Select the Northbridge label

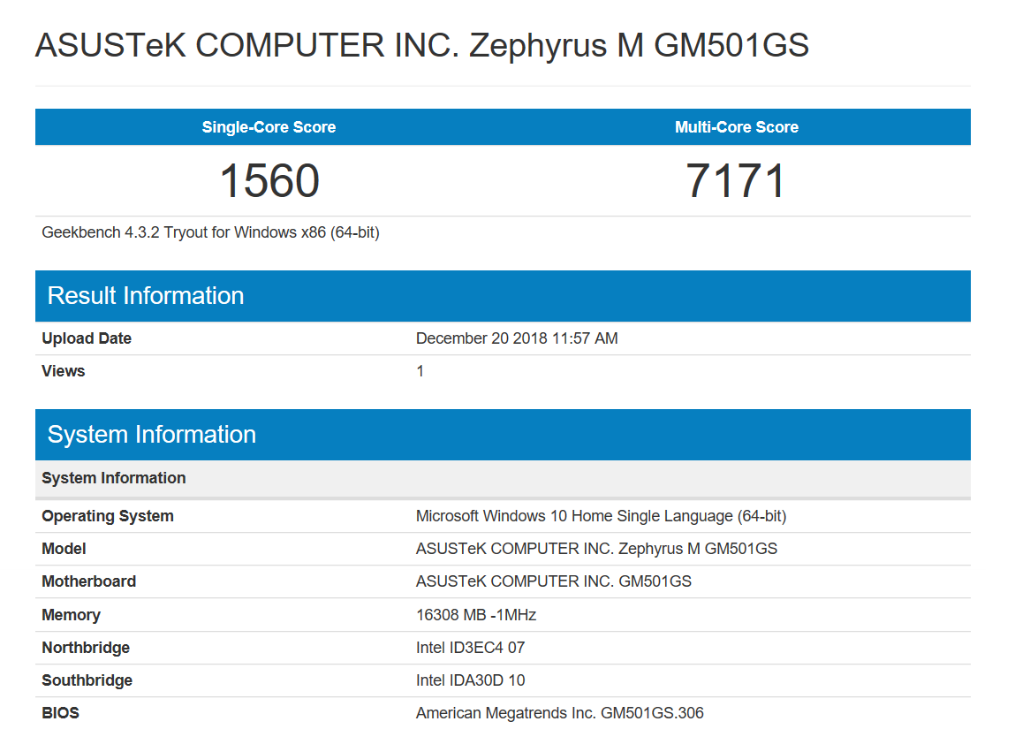(x=86, y=648)
